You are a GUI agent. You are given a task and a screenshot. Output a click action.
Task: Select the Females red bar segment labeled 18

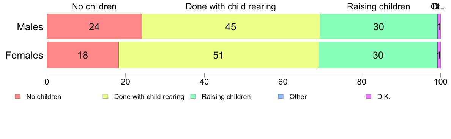click(83, 55)
